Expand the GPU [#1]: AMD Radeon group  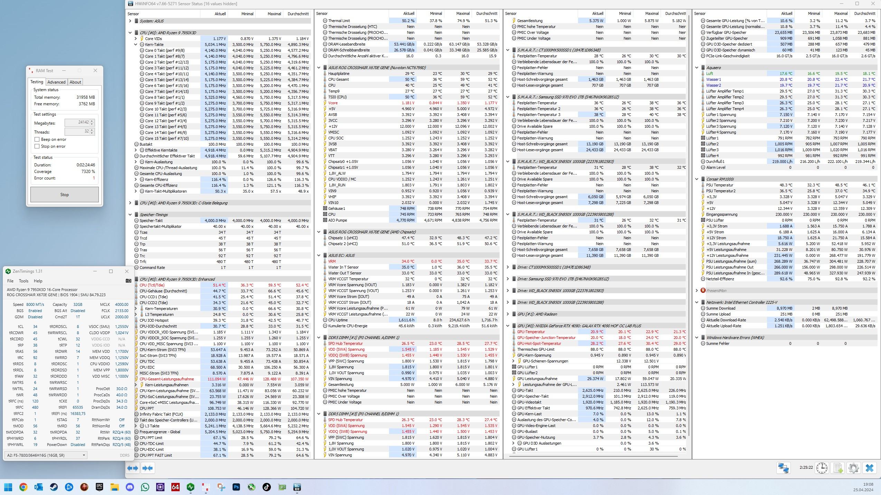[508, 314]
